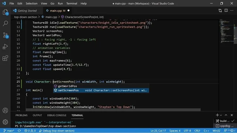Open terminal launch profile dropdown arrow

221,115
